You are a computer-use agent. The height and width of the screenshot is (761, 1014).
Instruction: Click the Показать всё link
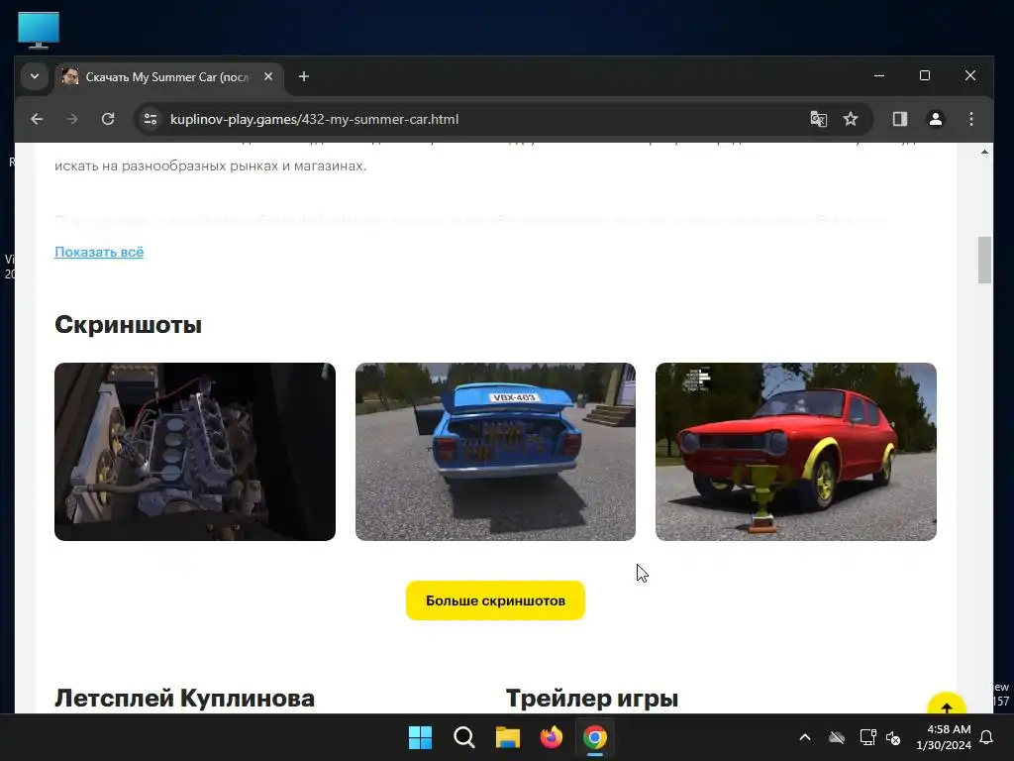tap(99, 252)
